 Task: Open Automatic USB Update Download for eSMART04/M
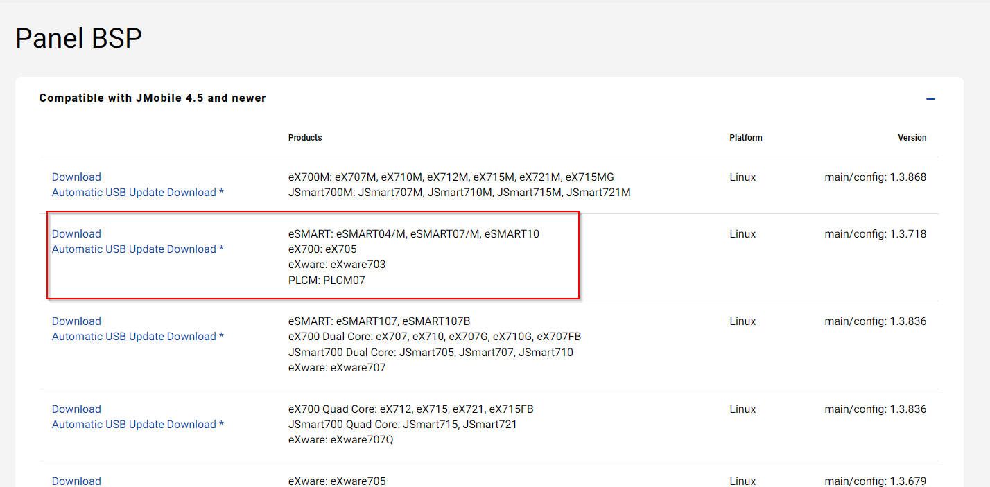138,249
